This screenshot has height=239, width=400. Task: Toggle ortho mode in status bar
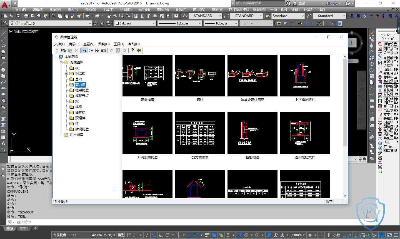click(161, 235)
